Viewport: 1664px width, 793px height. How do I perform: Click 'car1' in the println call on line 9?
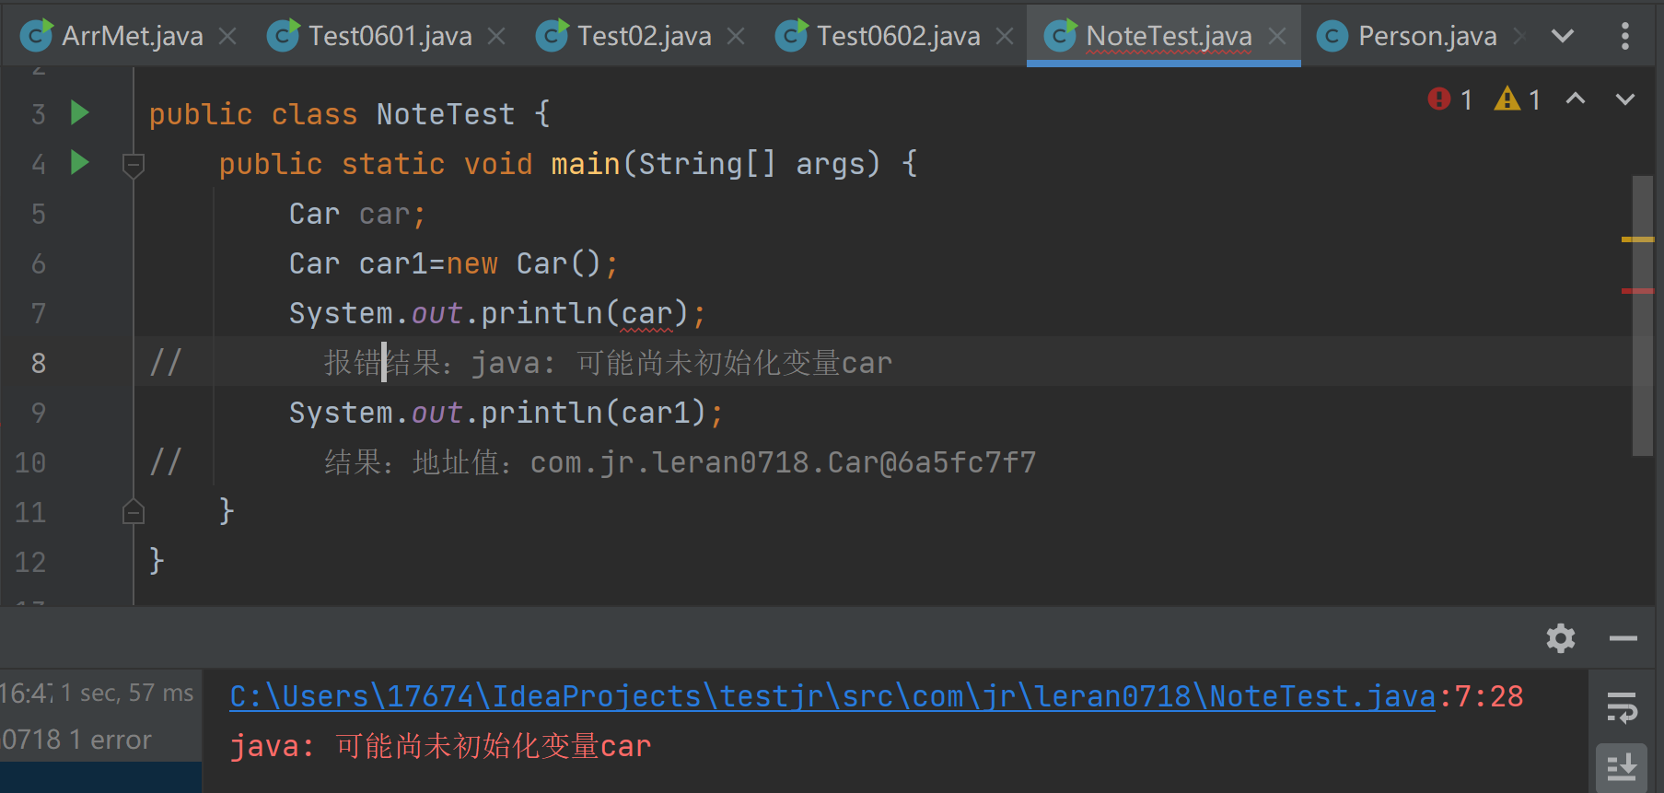click(656, 413)
